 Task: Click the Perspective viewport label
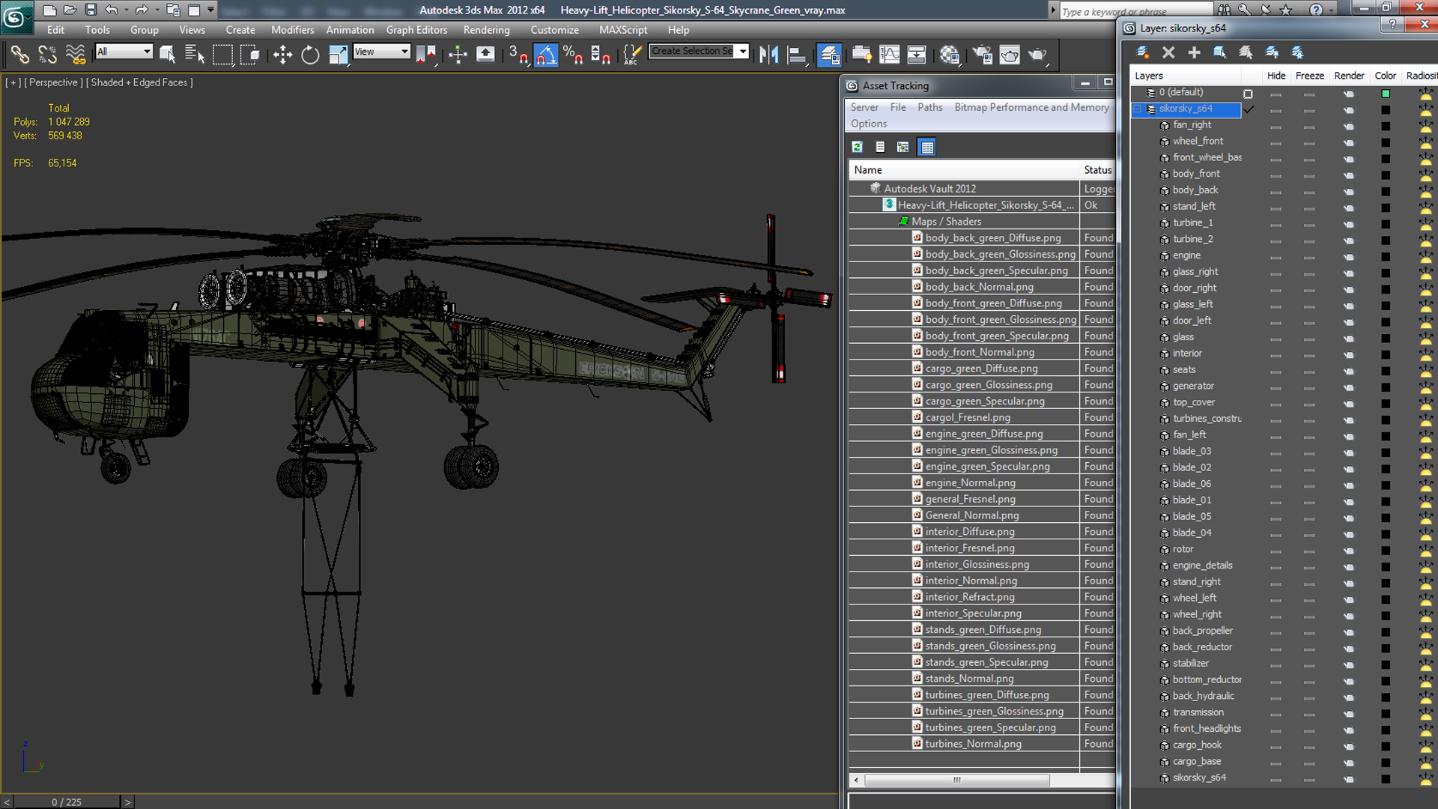coord(52,82)
